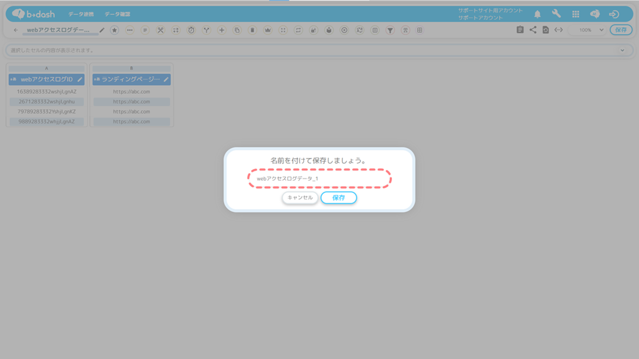Viewport: 639px width, 359px height.
Task: Click the text lines toolbar icon
Action: (145, 30)
